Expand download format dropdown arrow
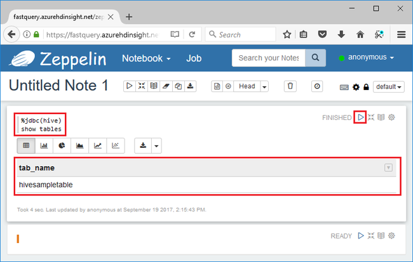The width and height of the screenshot is (413, 262). click(x=156, y=145)
